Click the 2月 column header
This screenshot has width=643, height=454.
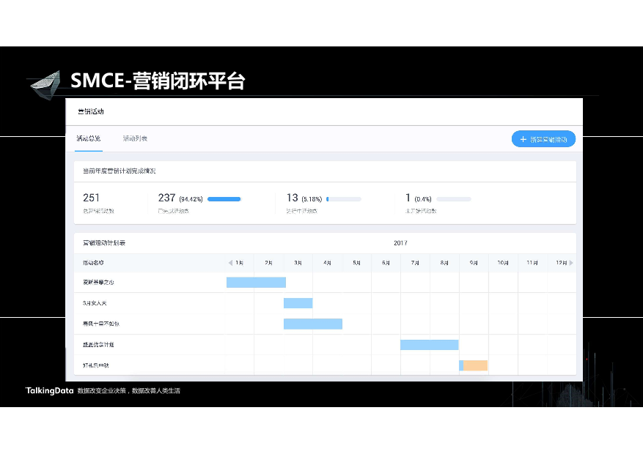(x=268, y=263)
